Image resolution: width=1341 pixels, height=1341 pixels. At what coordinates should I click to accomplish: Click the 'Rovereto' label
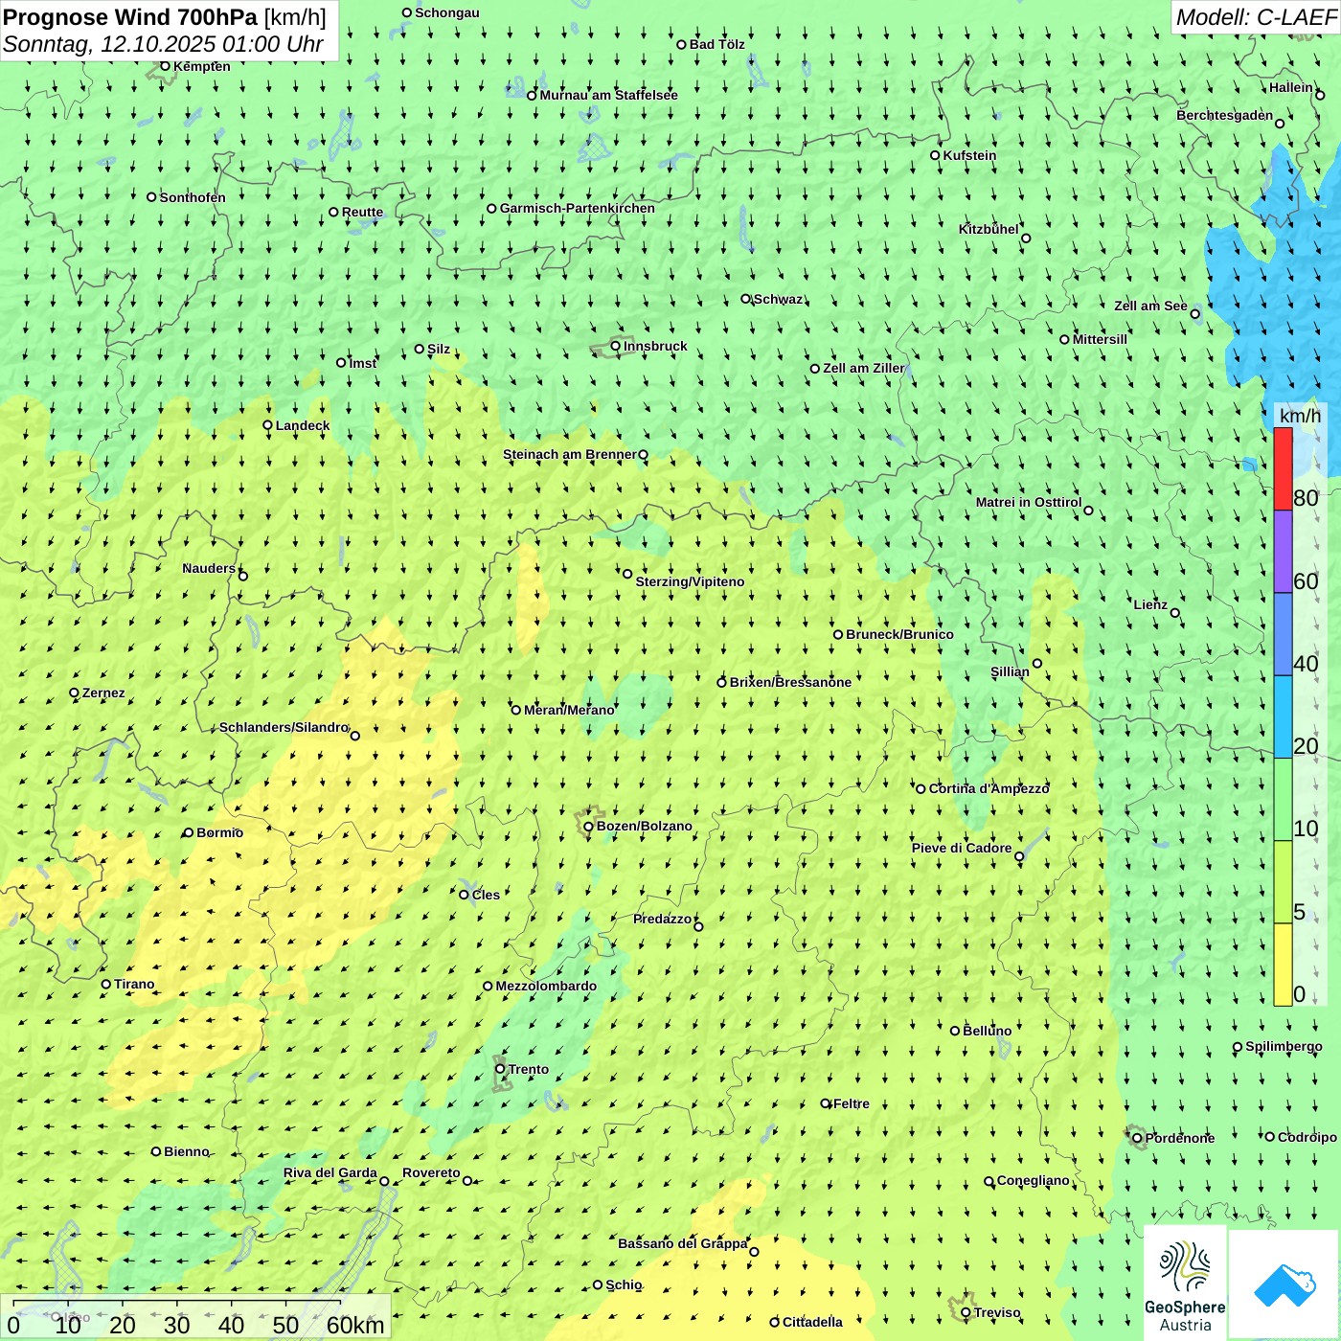(431, 1172)
